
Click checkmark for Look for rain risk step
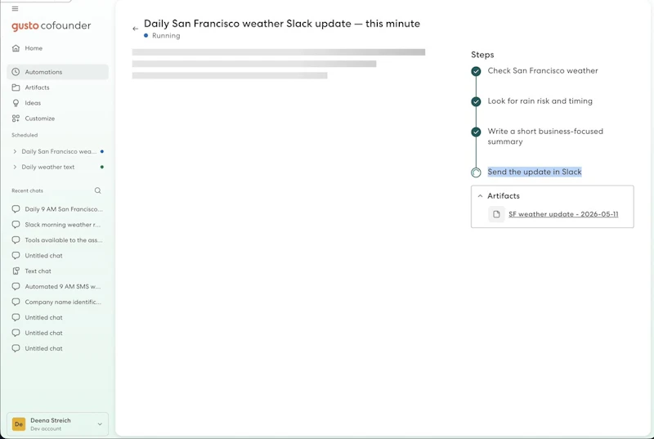pos(476,101)
